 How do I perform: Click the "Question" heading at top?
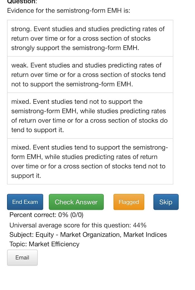(x=20, y=2)
